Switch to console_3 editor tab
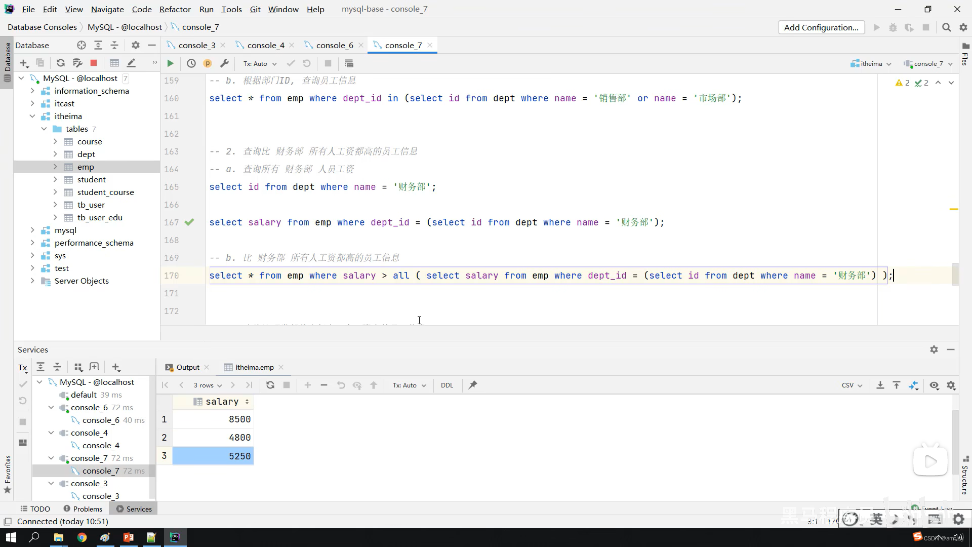 [196, 45]
